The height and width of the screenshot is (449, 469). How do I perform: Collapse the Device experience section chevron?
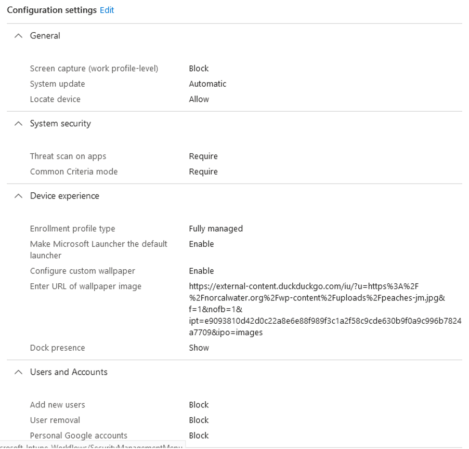point(19,196)
